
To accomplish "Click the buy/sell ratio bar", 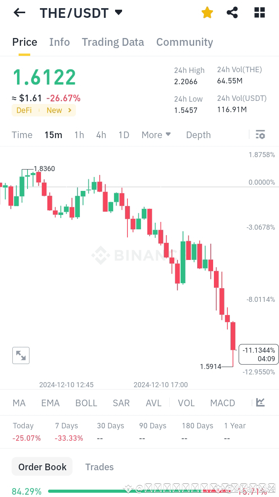I will (139, 492).
